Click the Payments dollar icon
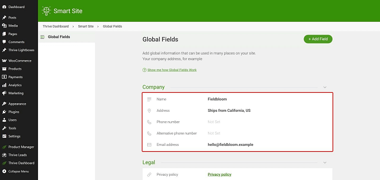This screenshot has width=380, height=180. [x=4, y=77]
